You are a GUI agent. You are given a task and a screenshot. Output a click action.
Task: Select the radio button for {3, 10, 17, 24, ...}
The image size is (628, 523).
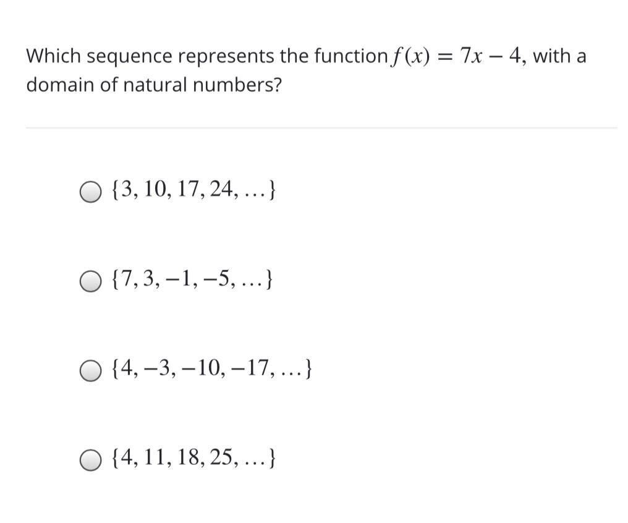click(x=90, y=192)
